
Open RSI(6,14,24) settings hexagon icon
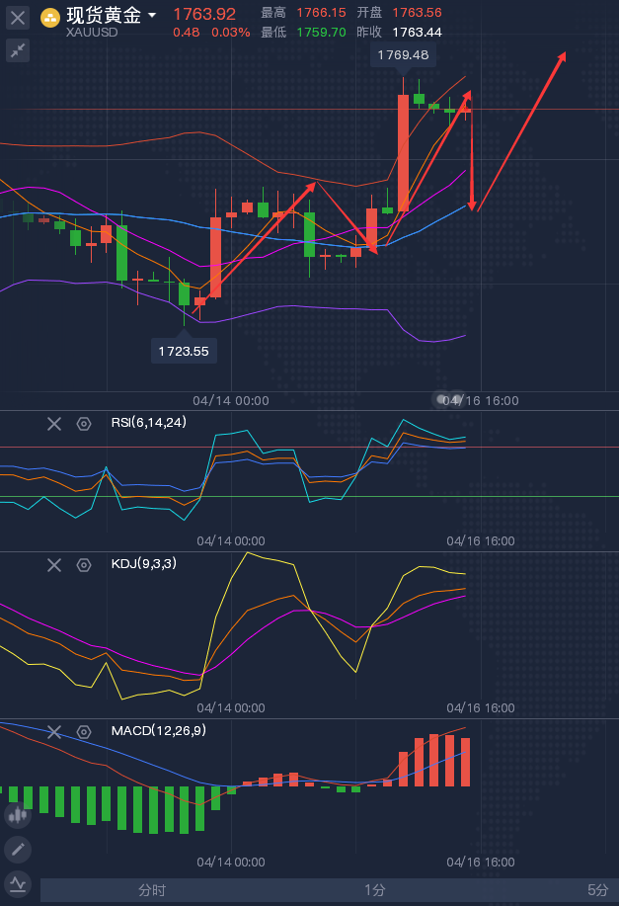[84, 424]
